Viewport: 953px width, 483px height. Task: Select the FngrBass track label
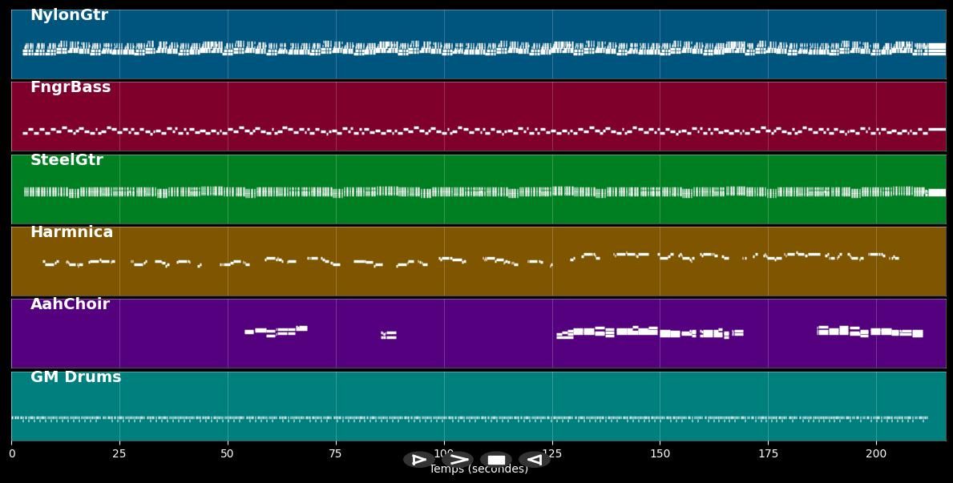pos(71,87)
